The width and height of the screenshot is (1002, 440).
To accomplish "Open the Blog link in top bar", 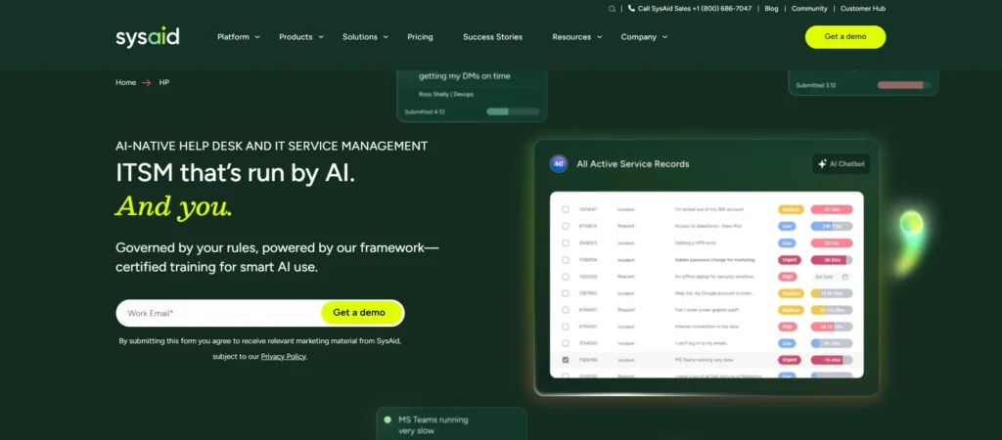I will (x=771, y=9).
